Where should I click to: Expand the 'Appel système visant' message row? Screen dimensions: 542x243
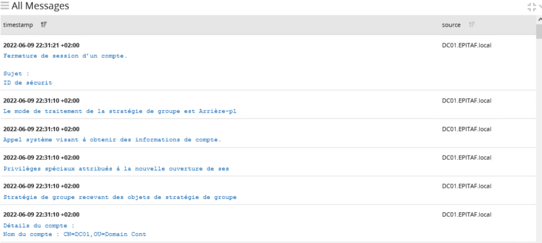[x=112, y=140]
